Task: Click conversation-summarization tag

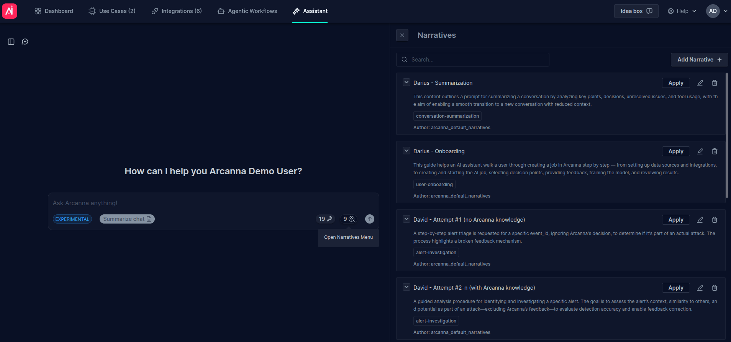Action: (x=447, y=116)
